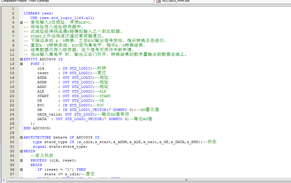Click the 'type state_type IS' declaration
Image resolution: width=291 pixels, height=183 pixels.
tap(53, 142)
